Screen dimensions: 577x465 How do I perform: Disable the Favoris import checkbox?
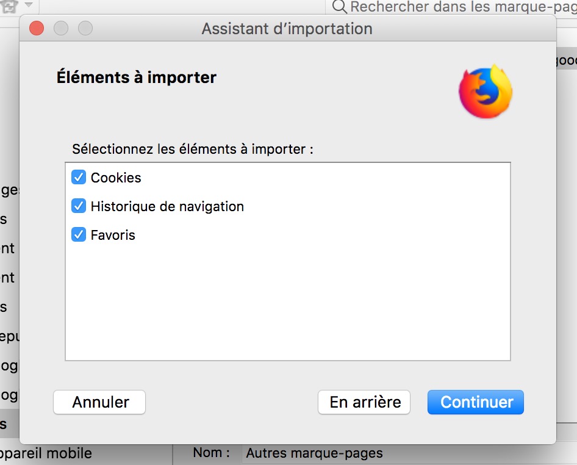[79, 235]
